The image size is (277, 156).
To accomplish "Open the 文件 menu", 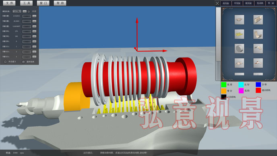I will click(9, 3).
